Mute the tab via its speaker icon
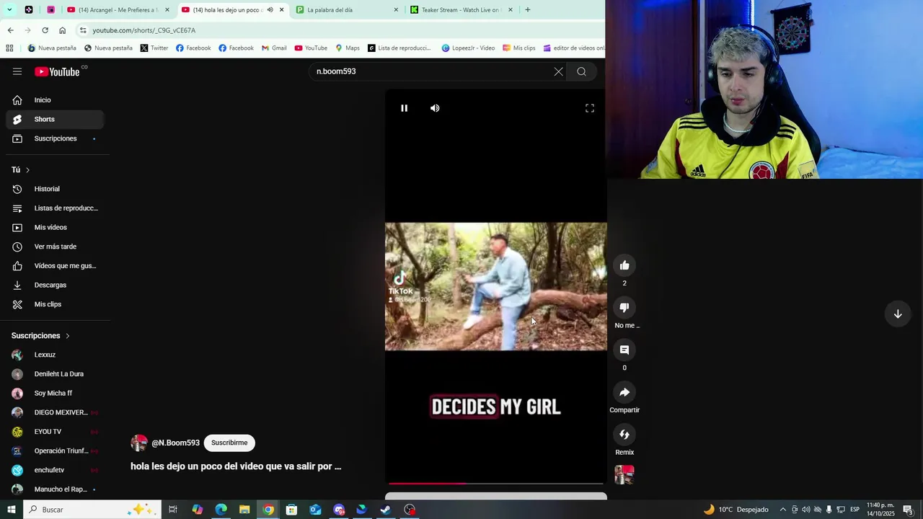 pyautogui.click(x=270, y=10)
